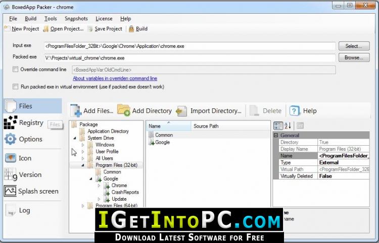Click the Select... button for Input exe

click(x=354, y=46)
